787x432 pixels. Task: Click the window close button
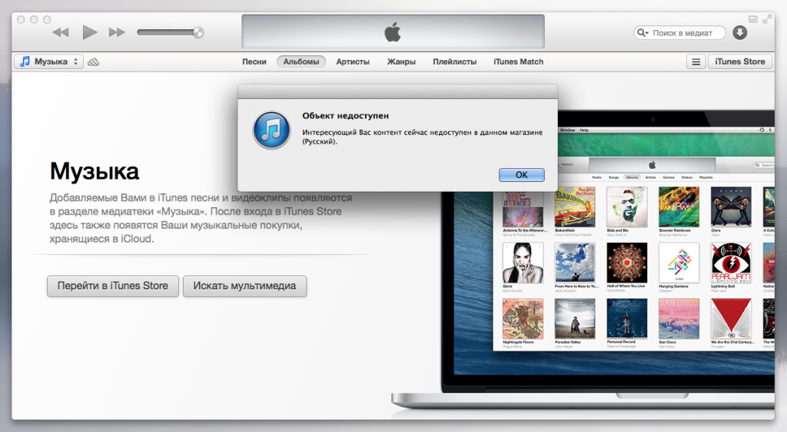pyautogui.click(x=21, y=19)
